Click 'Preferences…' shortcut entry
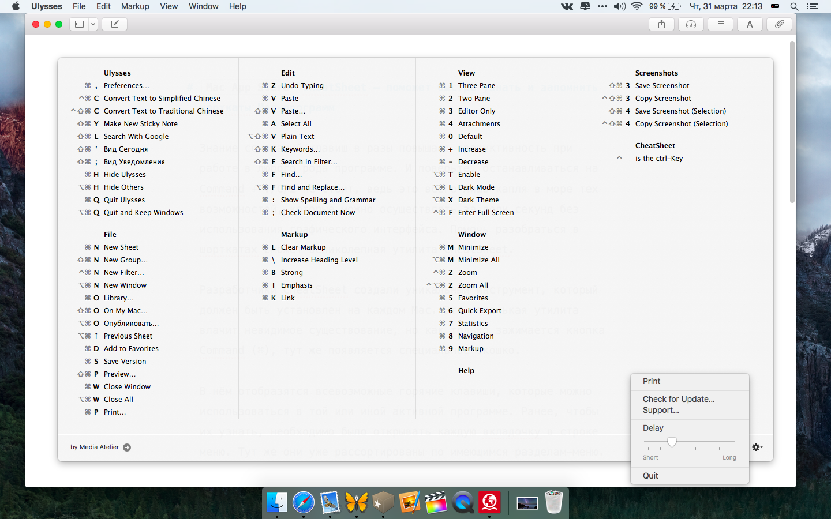This screenshot has width=831, height=519. coord(126,86)
